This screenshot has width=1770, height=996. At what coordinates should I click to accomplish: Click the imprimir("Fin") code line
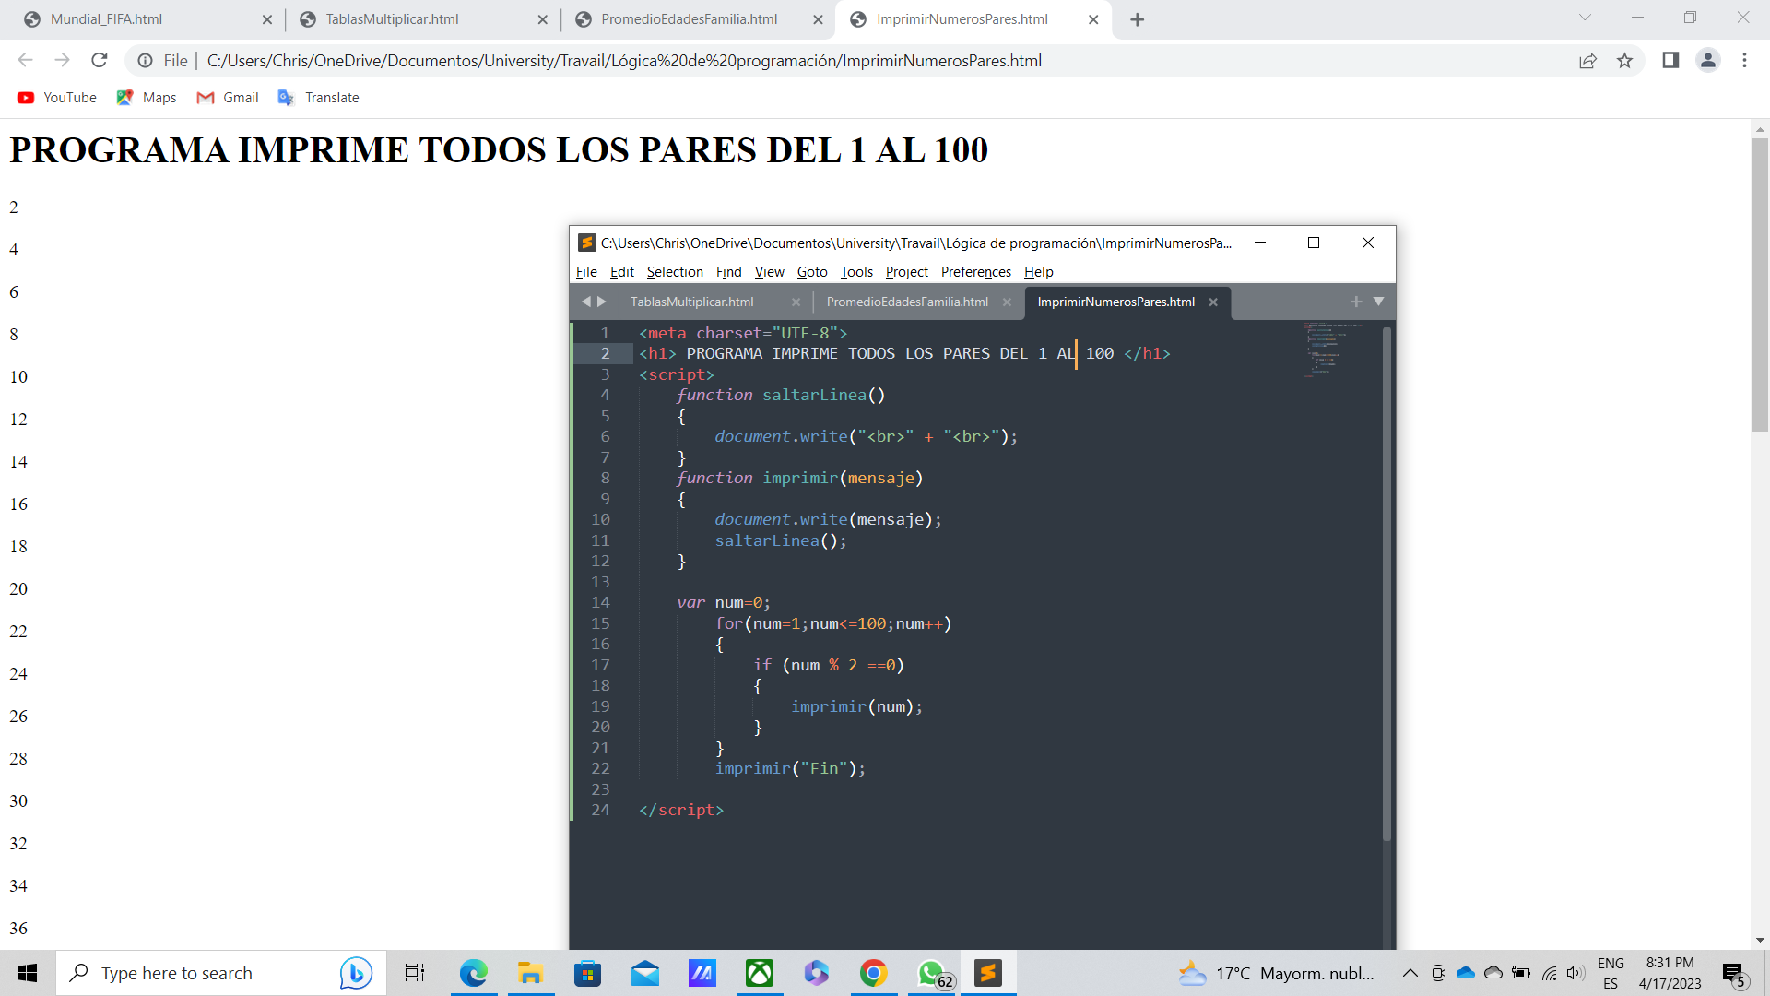tap(790, 769)
